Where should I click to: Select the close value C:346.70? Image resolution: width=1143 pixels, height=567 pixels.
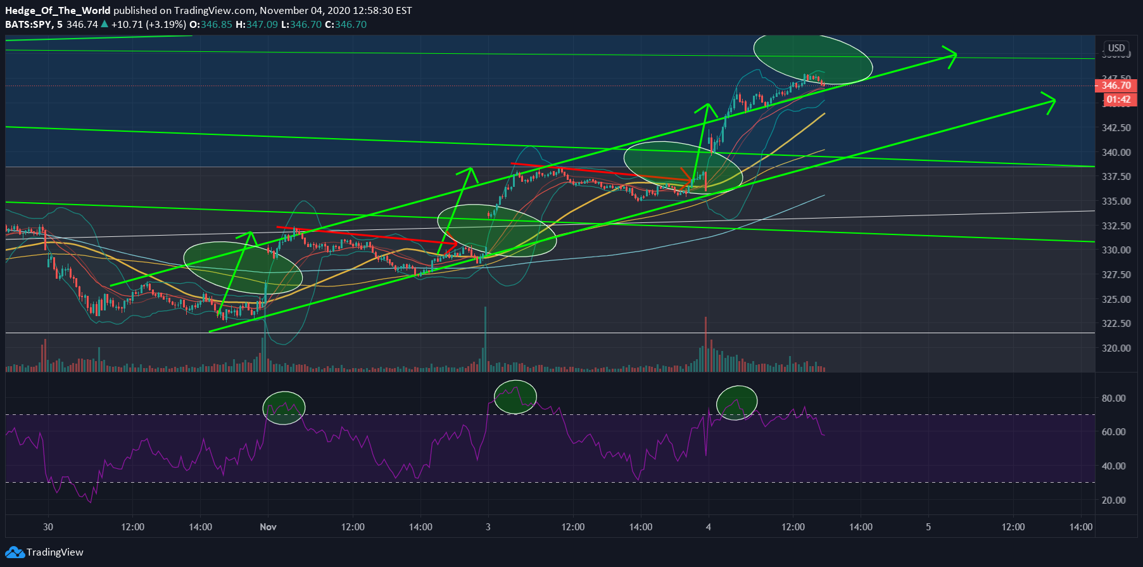tap(346, 24)
